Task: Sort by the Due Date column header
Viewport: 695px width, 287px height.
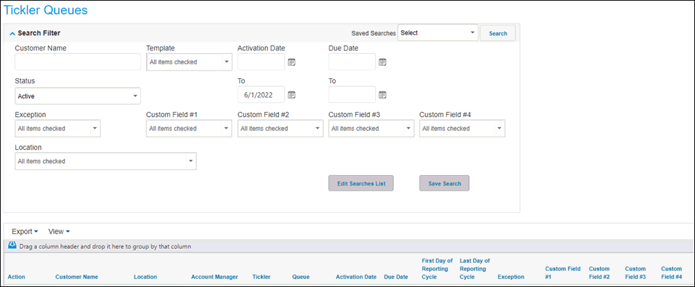Action: click(396, 277)
